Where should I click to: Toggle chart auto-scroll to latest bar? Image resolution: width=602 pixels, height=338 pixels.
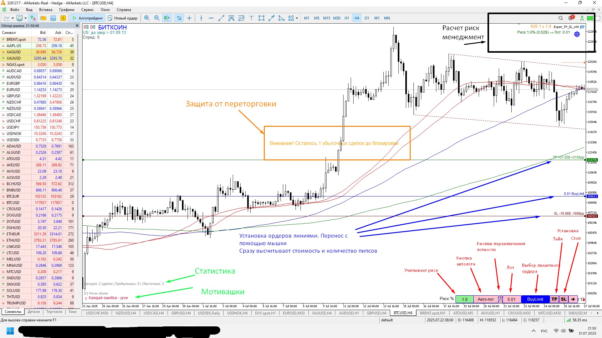pos(167,18)
